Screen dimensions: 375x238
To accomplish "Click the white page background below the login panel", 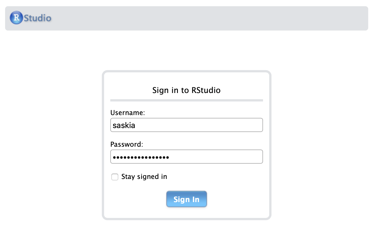I will pos(187,229).
